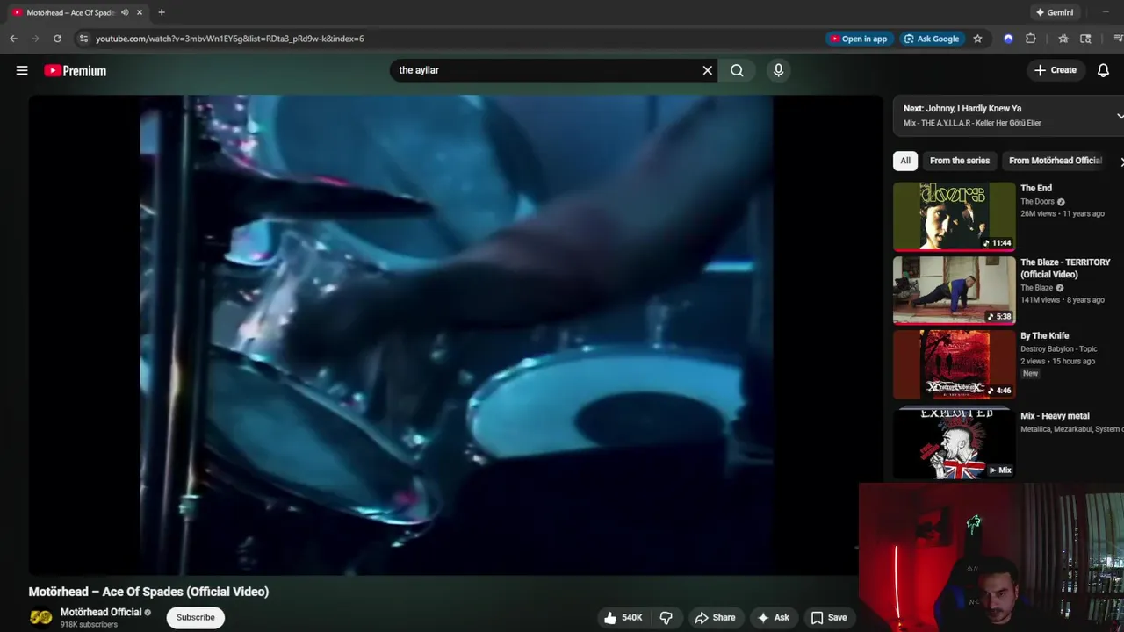Open The End video thumbnail
The image size is (1124, 632).
click(954, 216)
